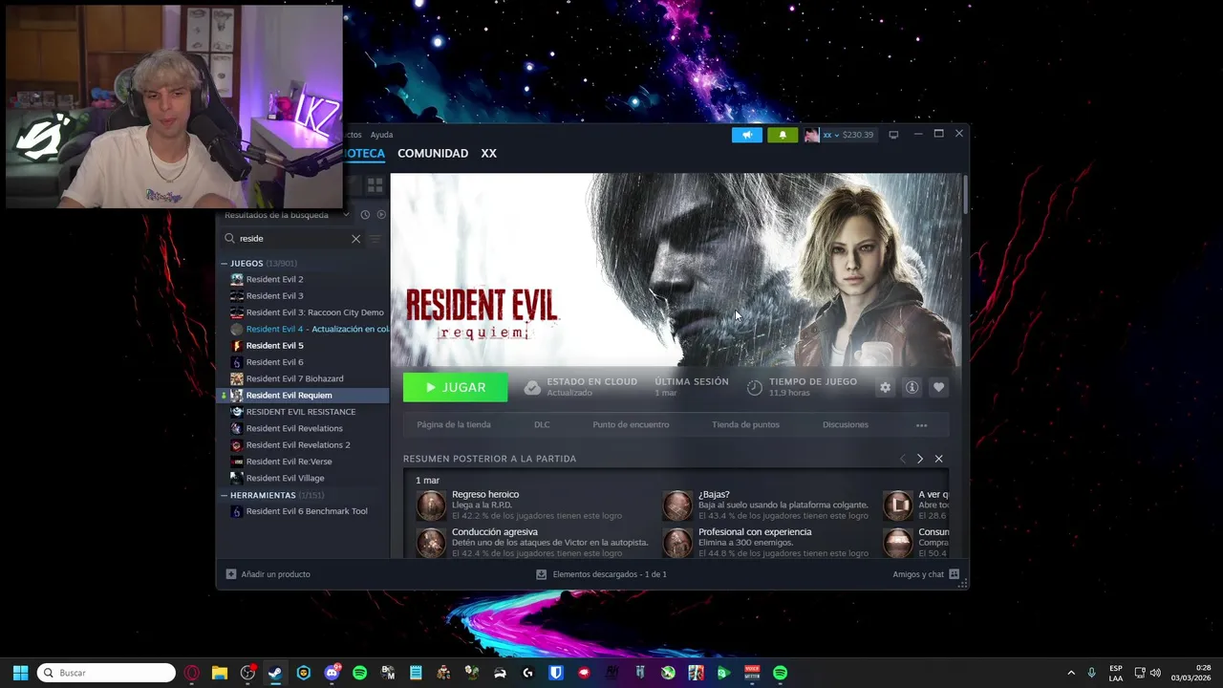Show game information icon
The image size is (1223, 688).
point(912,387)
